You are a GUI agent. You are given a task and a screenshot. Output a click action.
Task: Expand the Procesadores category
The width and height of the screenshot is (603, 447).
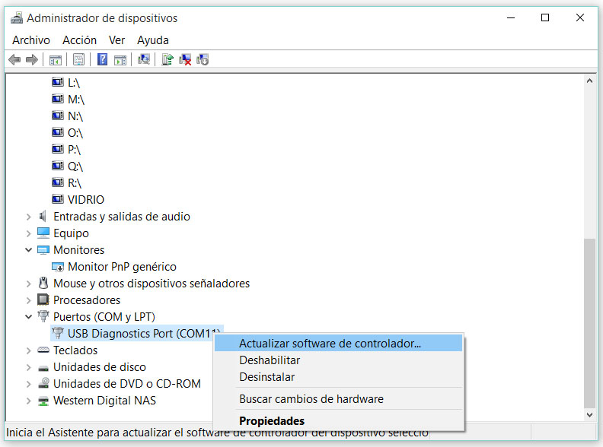tap(29, 300)
